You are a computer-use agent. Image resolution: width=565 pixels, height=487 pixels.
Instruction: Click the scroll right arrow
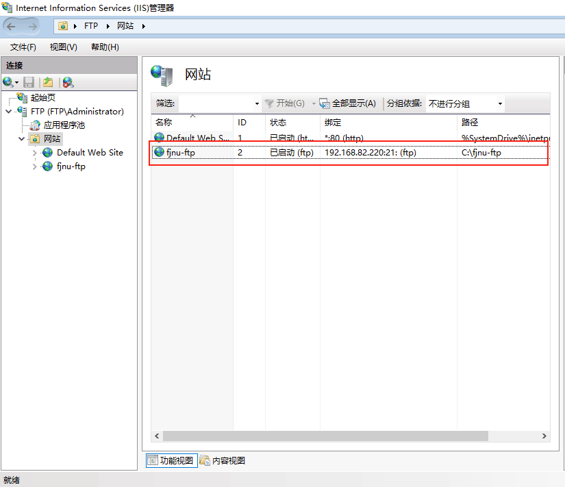(x=544, y=436)
